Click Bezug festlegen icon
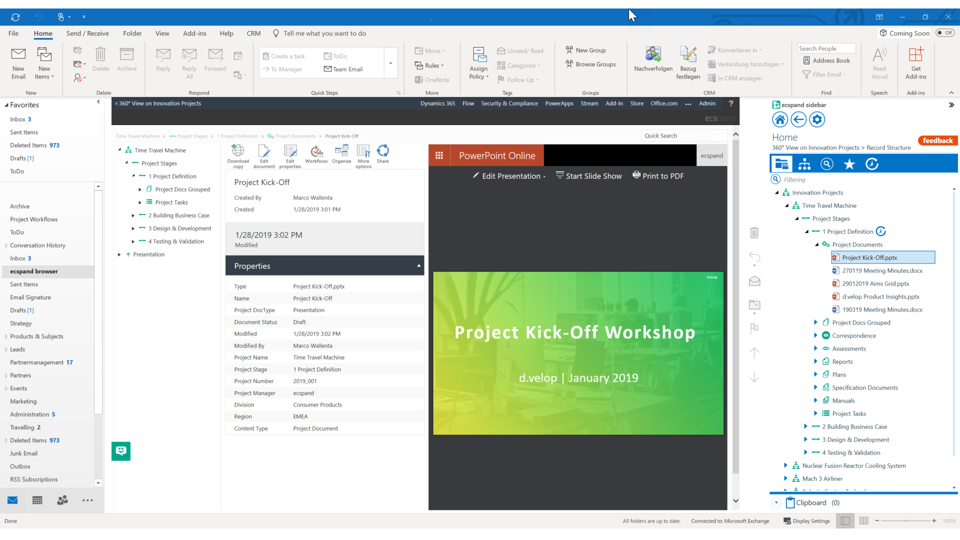960x540 pixels. pyautogui.click(x=688, y=63)
